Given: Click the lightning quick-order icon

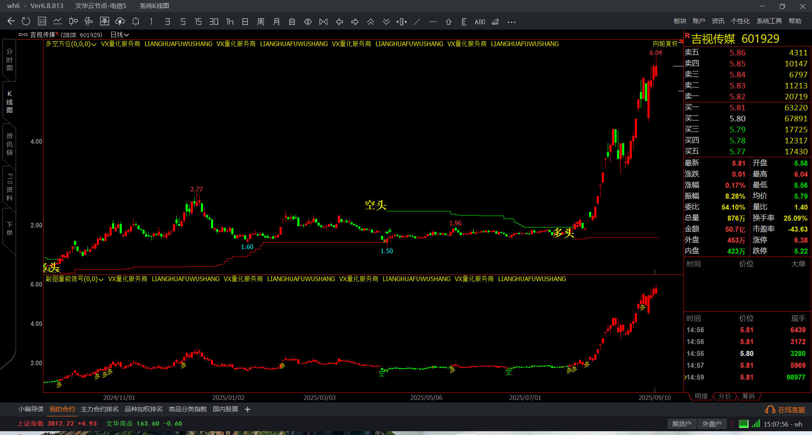Looking at the screenshot, I should [88, 21].
